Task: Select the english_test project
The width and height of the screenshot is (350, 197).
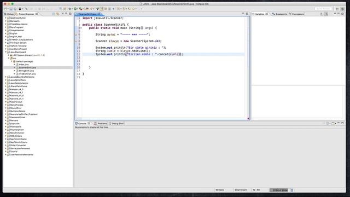Action: coord(16,37)
